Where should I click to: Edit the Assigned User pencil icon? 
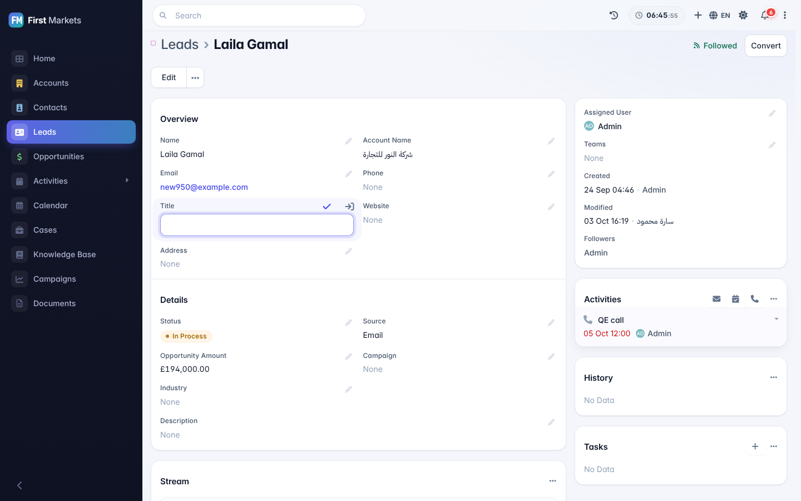(772, 114)
